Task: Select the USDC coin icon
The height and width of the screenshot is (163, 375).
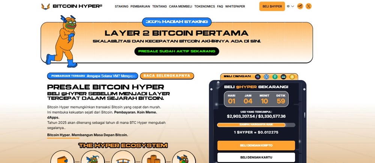Action: pos(266,77)
